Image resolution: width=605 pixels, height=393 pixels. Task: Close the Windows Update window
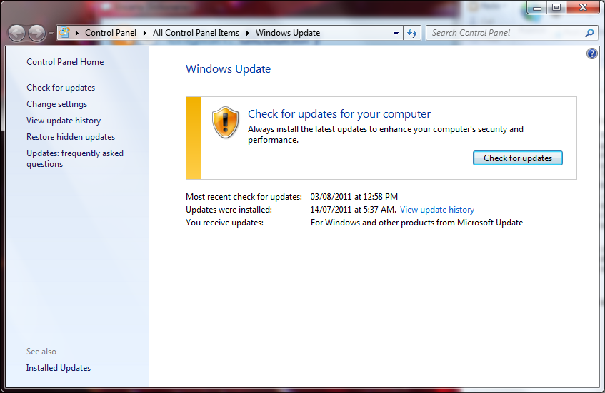tap(583, 7)
